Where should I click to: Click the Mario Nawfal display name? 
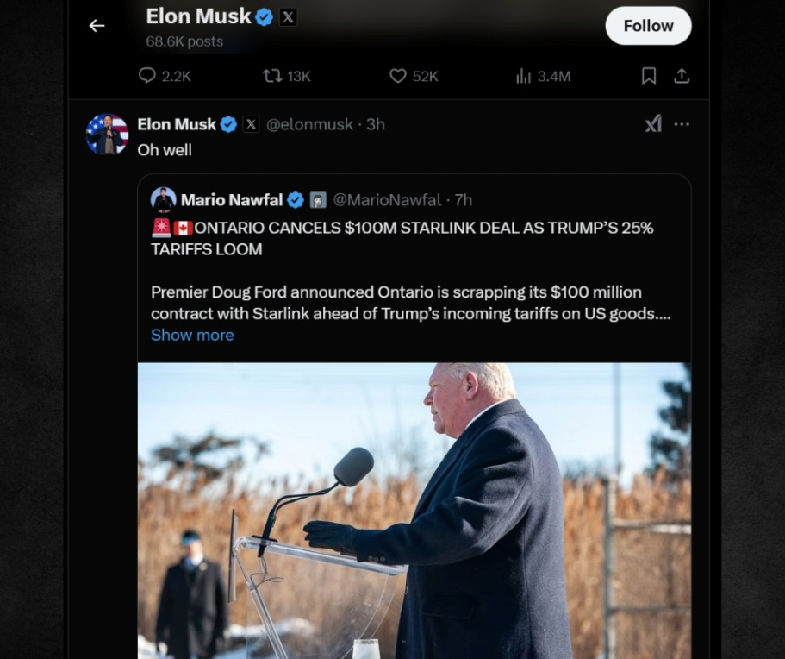(231, 200)
